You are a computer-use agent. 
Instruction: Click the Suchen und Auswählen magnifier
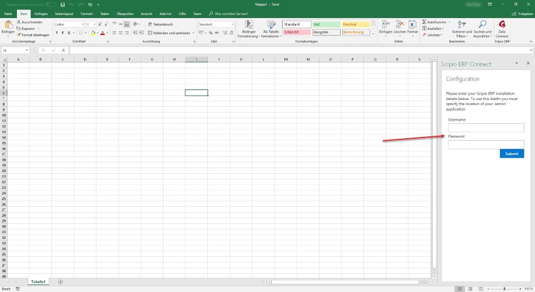[482, 24]
